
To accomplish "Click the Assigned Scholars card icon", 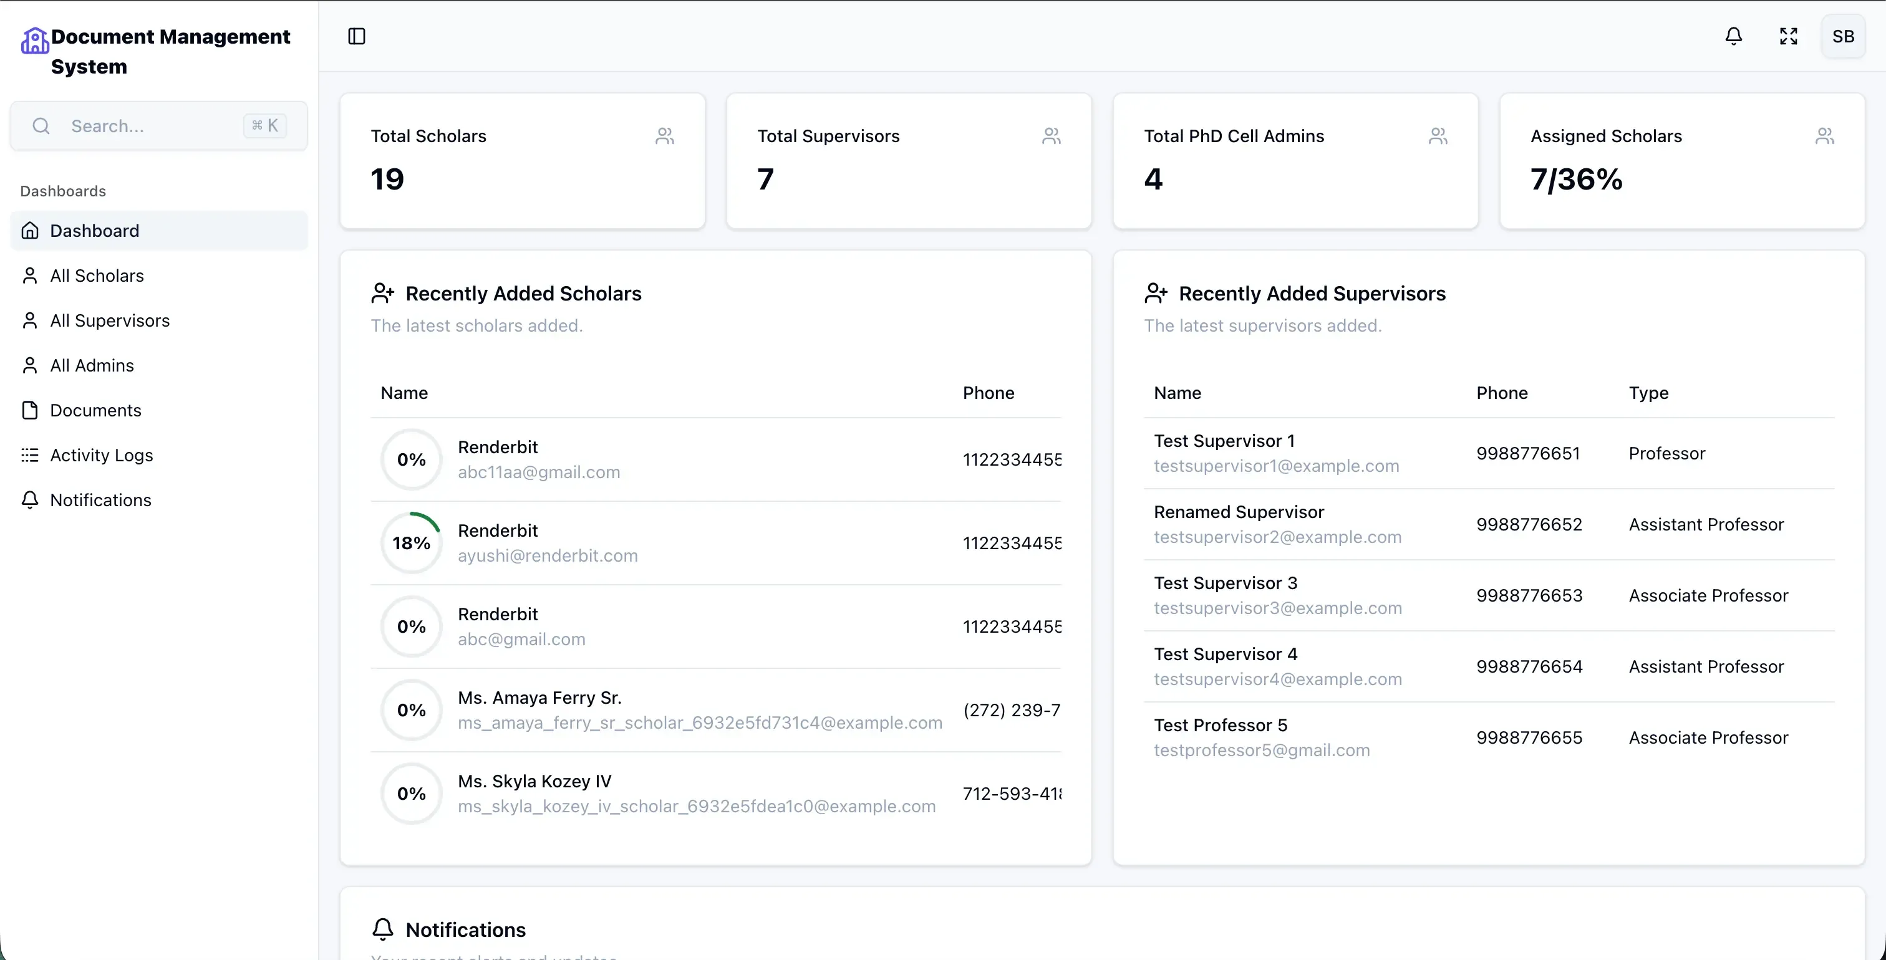I will point(1824,136).
